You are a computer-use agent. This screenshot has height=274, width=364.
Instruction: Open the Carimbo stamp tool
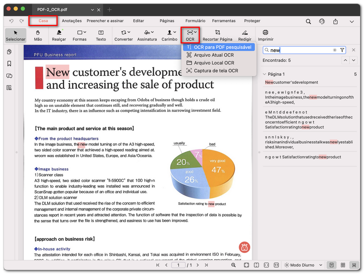pyautogui.click(x=170, y=35)
